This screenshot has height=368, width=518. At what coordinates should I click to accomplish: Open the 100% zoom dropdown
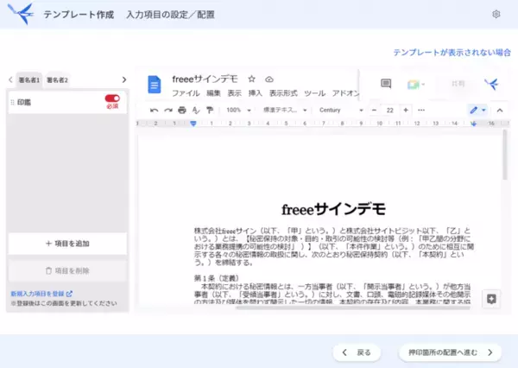[x=237, y=111]
